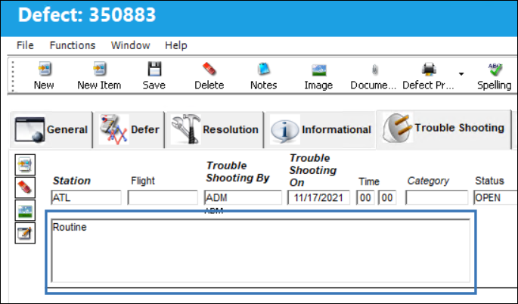Click the Delete eraser icon in toolbar
The image size is (518, 304).
click(209, 70)
